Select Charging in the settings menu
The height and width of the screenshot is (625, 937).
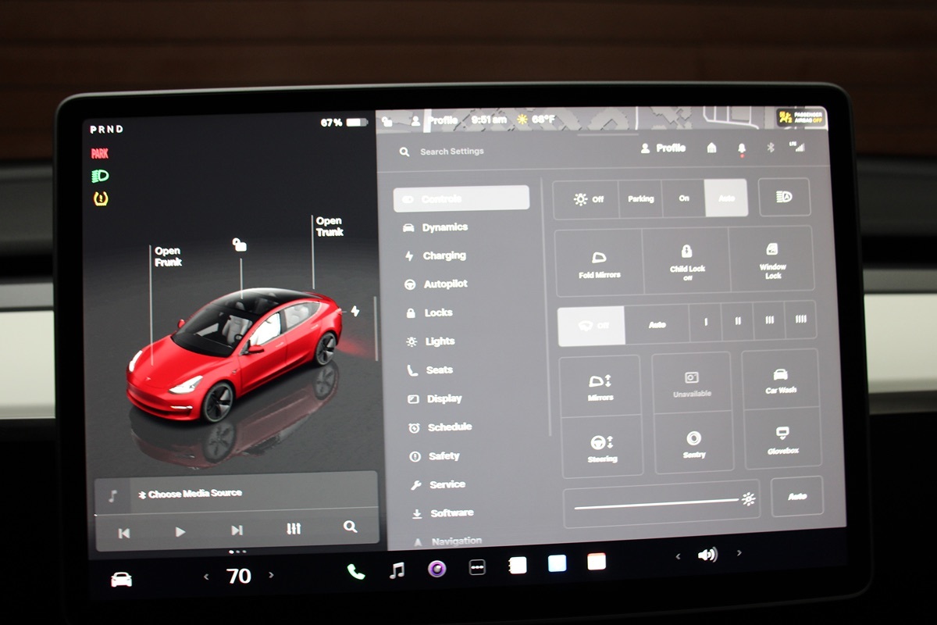click(444, 256)
